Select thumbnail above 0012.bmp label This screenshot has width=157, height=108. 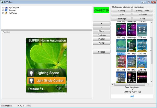click(142, 45)
